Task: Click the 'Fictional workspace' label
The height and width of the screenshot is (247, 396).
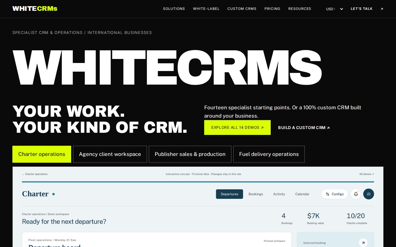Action: pos(274,241)
